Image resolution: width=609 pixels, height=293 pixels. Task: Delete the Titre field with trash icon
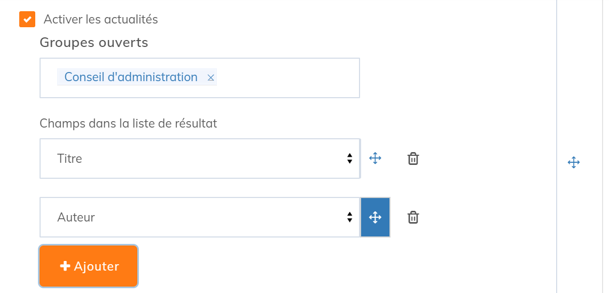pyautogui.click(x=413, y=159)
